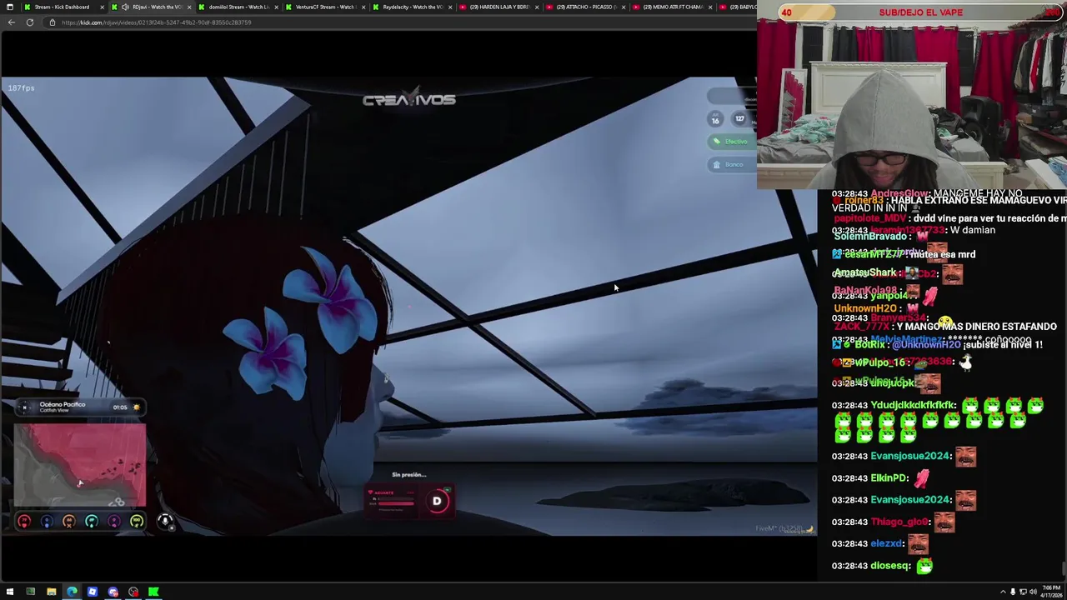Image resolution: width=1067 pixels, height=600 pixels.
Task: Switch to the Reydelacity browser tab
Action: 413,7
